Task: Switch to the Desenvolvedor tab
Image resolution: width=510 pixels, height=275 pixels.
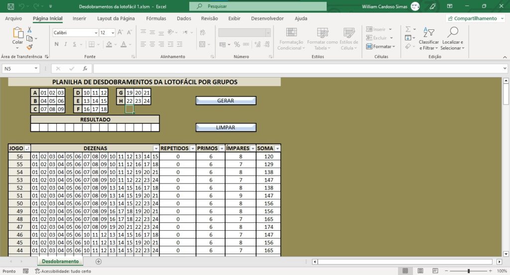Action: click(267, 18)
